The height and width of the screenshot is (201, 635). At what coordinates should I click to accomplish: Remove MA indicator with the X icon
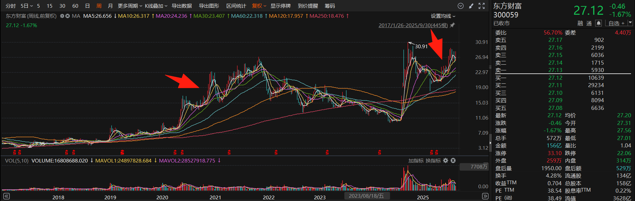click(67, 16)
